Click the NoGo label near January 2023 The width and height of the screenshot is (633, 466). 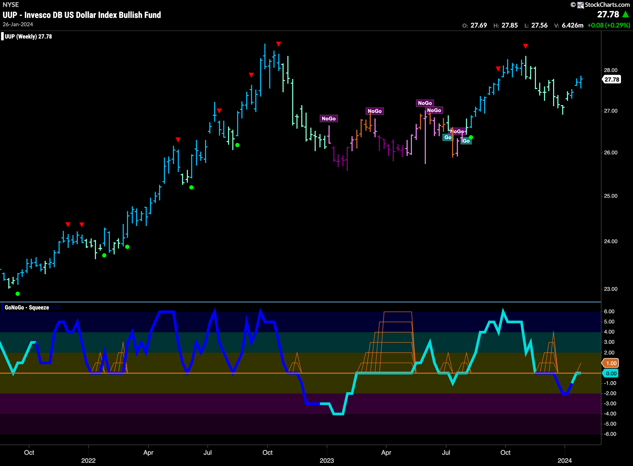[x=329, y=119]
